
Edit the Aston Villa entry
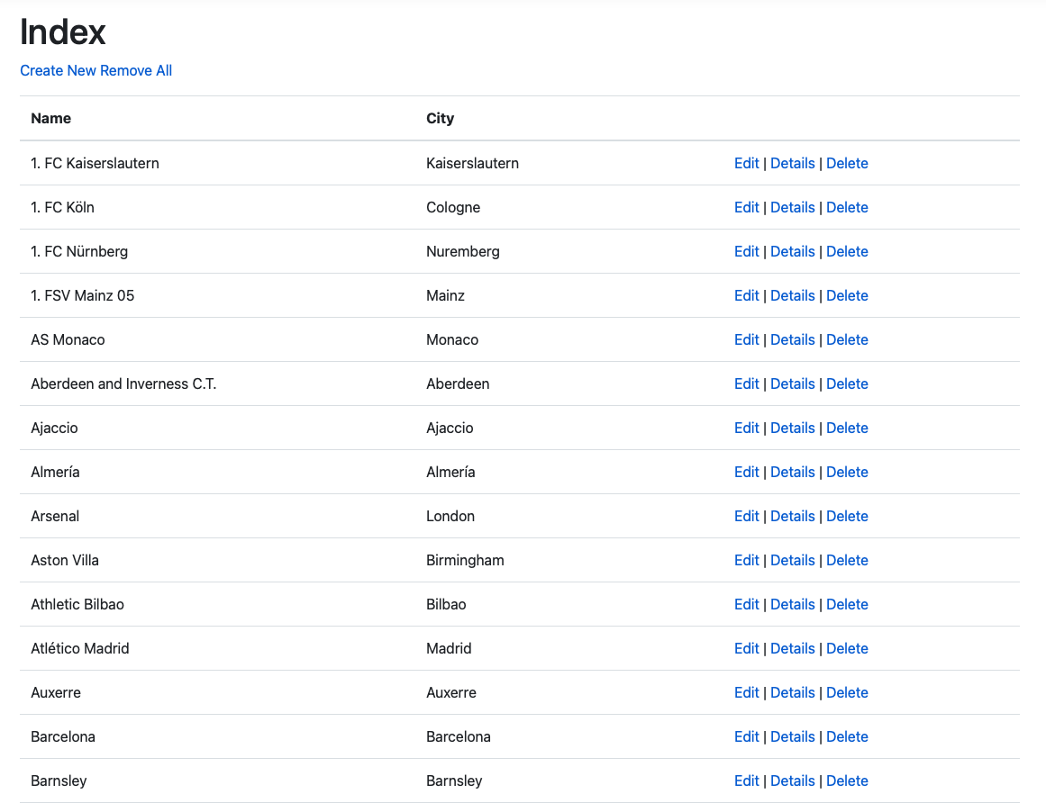[x=747, y=560]
